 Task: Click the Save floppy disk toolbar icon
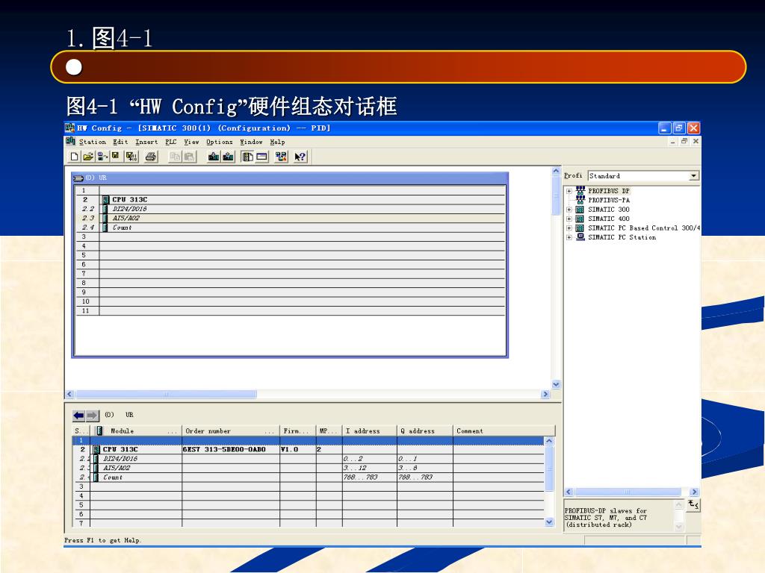116,157
